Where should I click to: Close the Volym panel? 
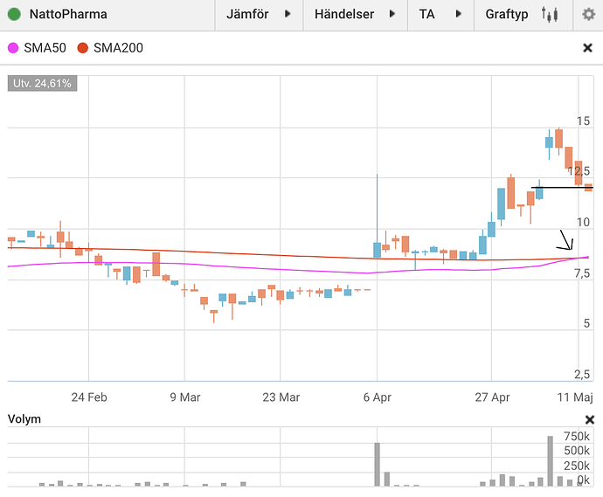coord(590,419)
